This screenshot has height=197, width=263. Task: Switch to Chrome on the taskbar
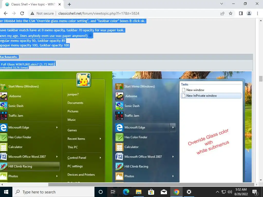click(x=176, y=192)
